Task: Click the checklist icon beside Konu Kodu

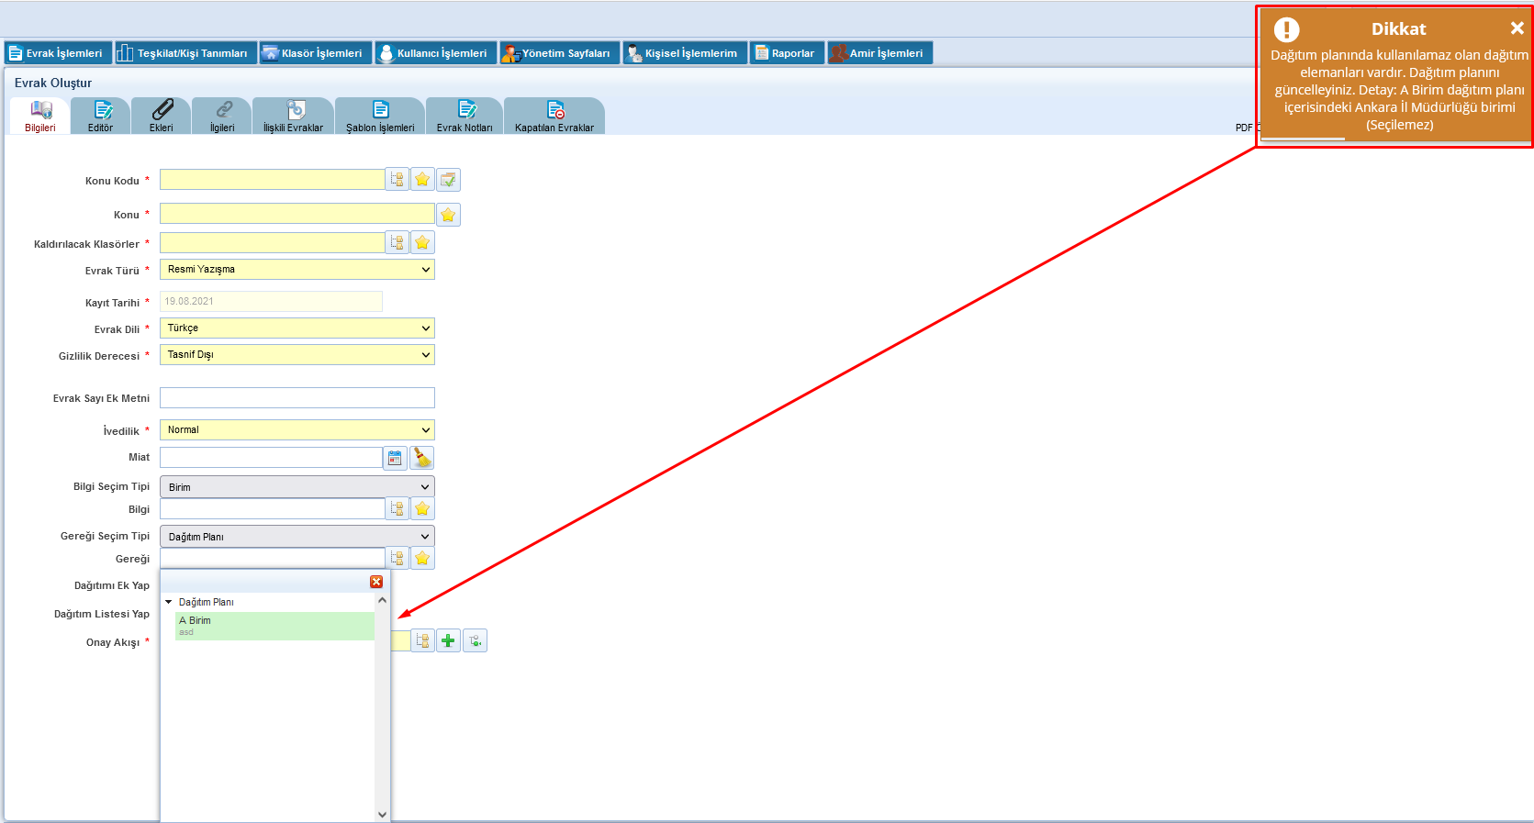Action: pyautogui.click(x=448, y=180)
